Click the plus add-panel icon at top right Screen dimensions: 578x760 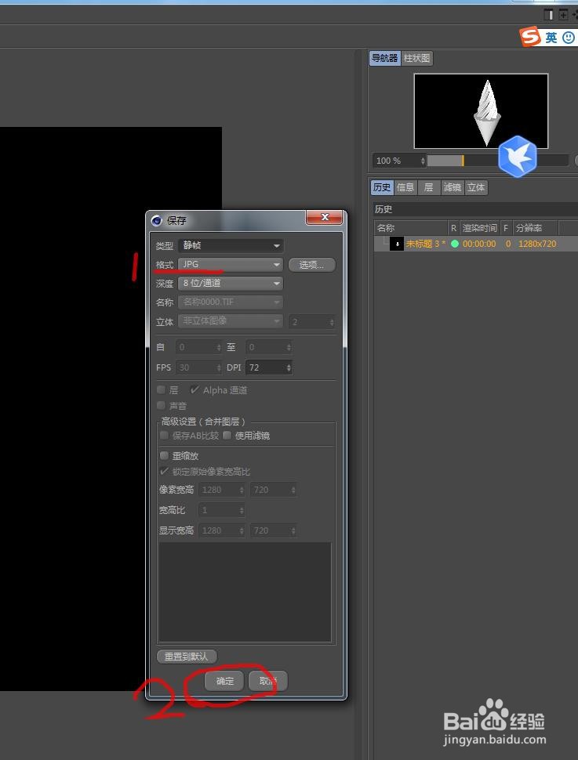click(563, 15)
